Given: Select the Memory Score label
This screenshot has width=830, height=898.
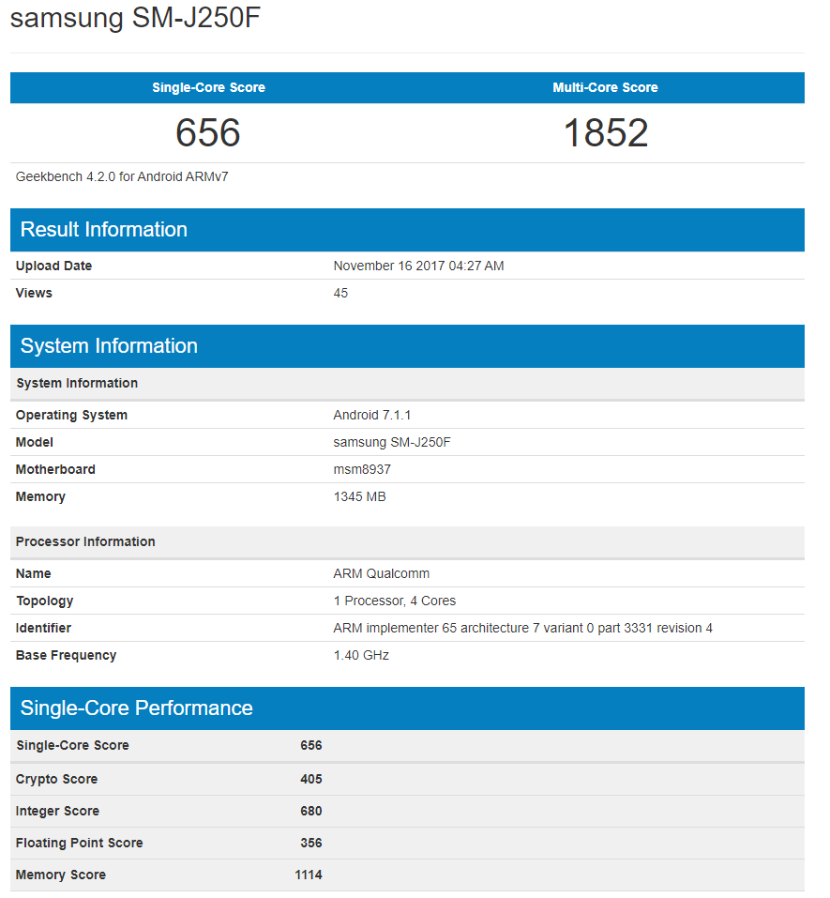Looking at the screenshot, I should tap(61, 875).
